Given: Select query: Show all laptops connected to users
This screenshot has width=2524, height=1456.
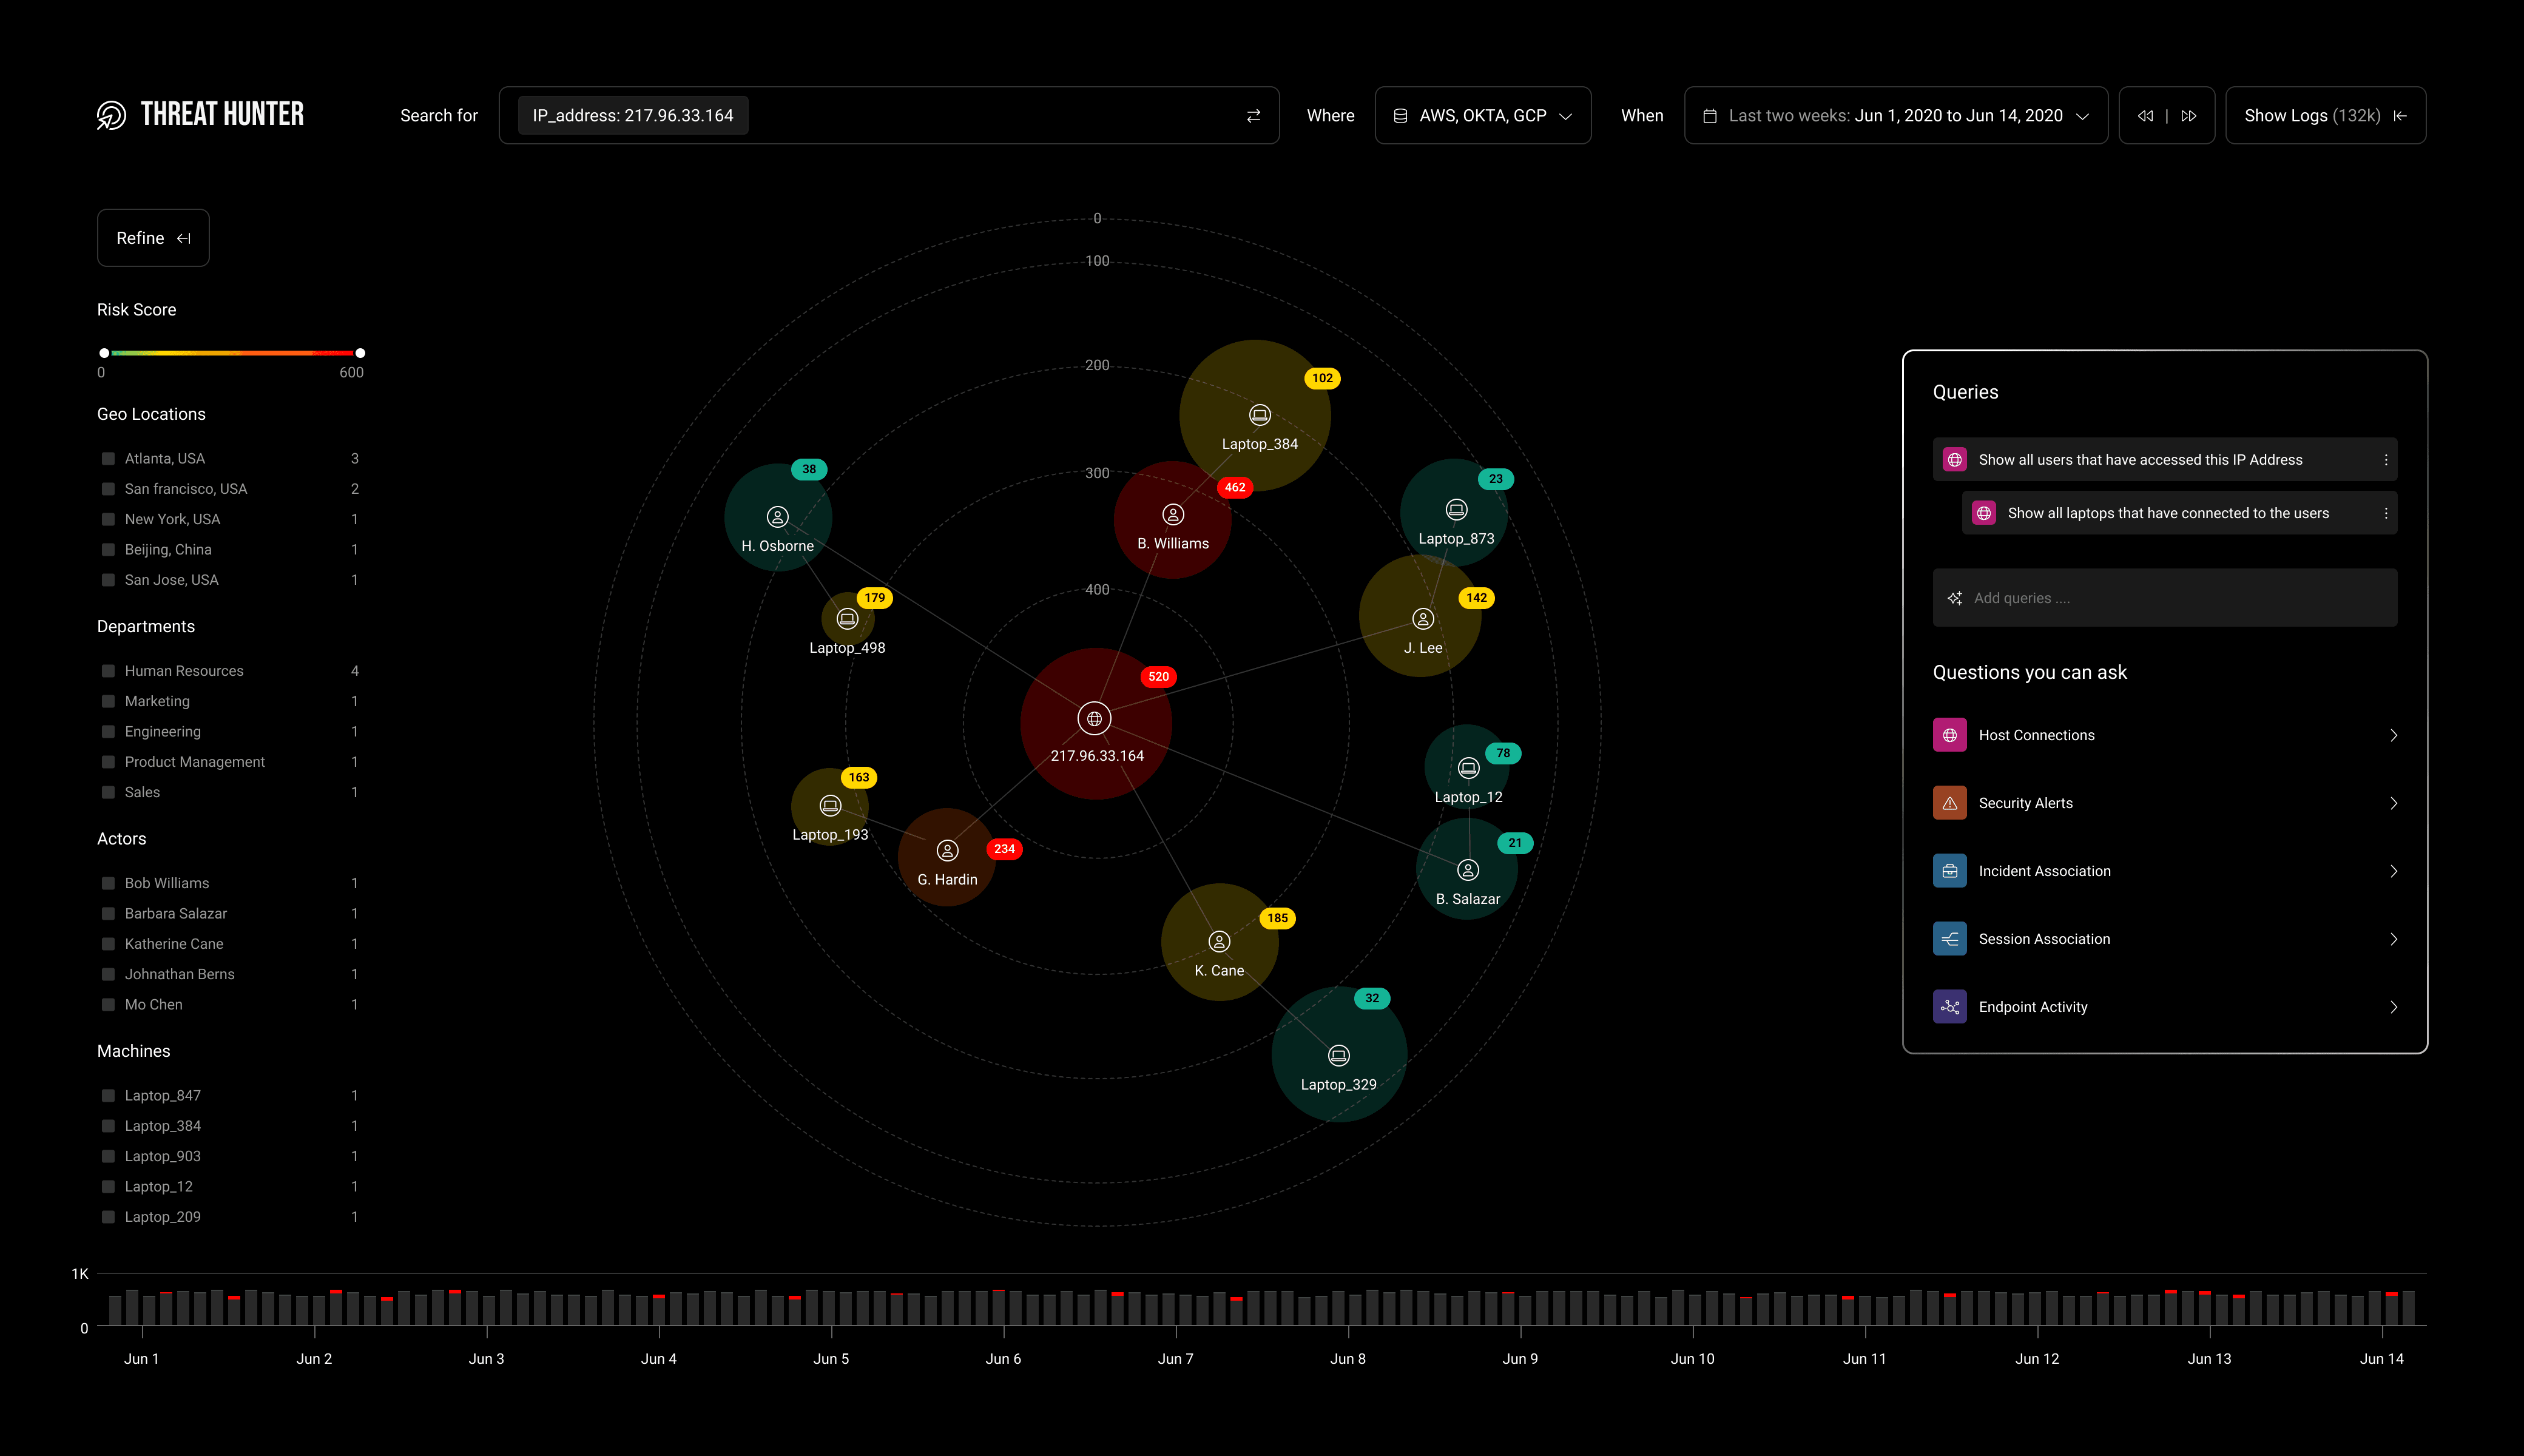Looking at the screenshot, I should [2179, 513].
